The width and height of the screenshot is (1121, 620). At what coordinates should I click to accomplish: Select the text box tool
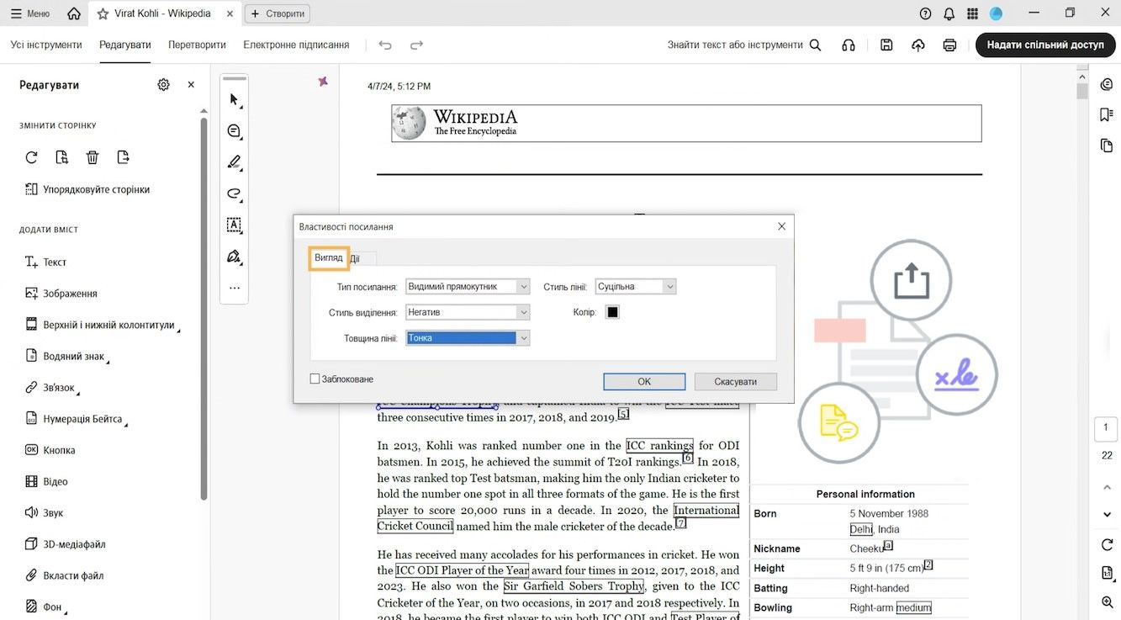point(235,225)
